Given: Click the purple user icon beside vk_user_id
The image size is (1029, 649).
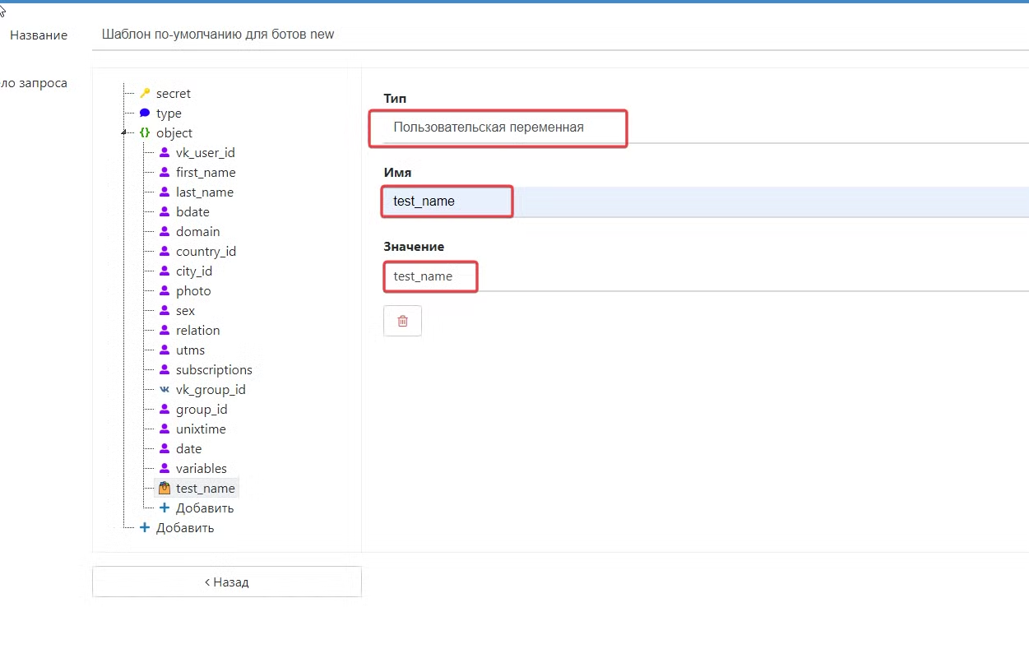Looking at the screenshot, I should tap(165, 153).
